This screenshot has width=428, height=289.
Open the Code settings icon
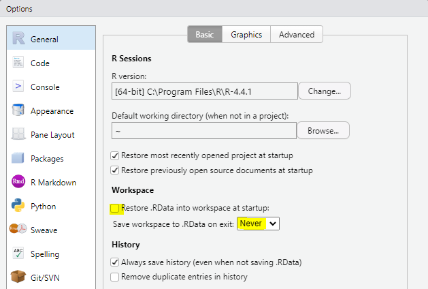click(18, 62)
